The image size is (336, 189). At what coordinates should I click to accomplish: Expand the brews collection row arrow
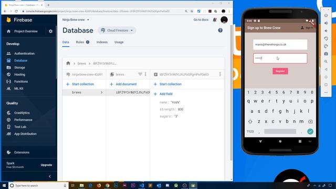(x=101, y=92)
